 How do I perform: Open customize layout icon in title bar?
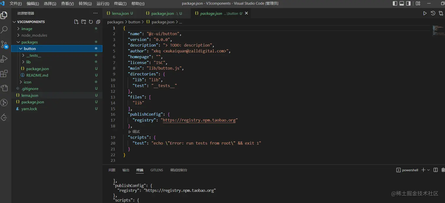418,4
